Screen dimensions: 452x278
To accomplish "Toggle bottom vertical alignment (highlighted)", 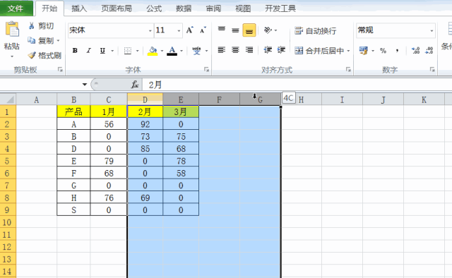I will [249, 30].
